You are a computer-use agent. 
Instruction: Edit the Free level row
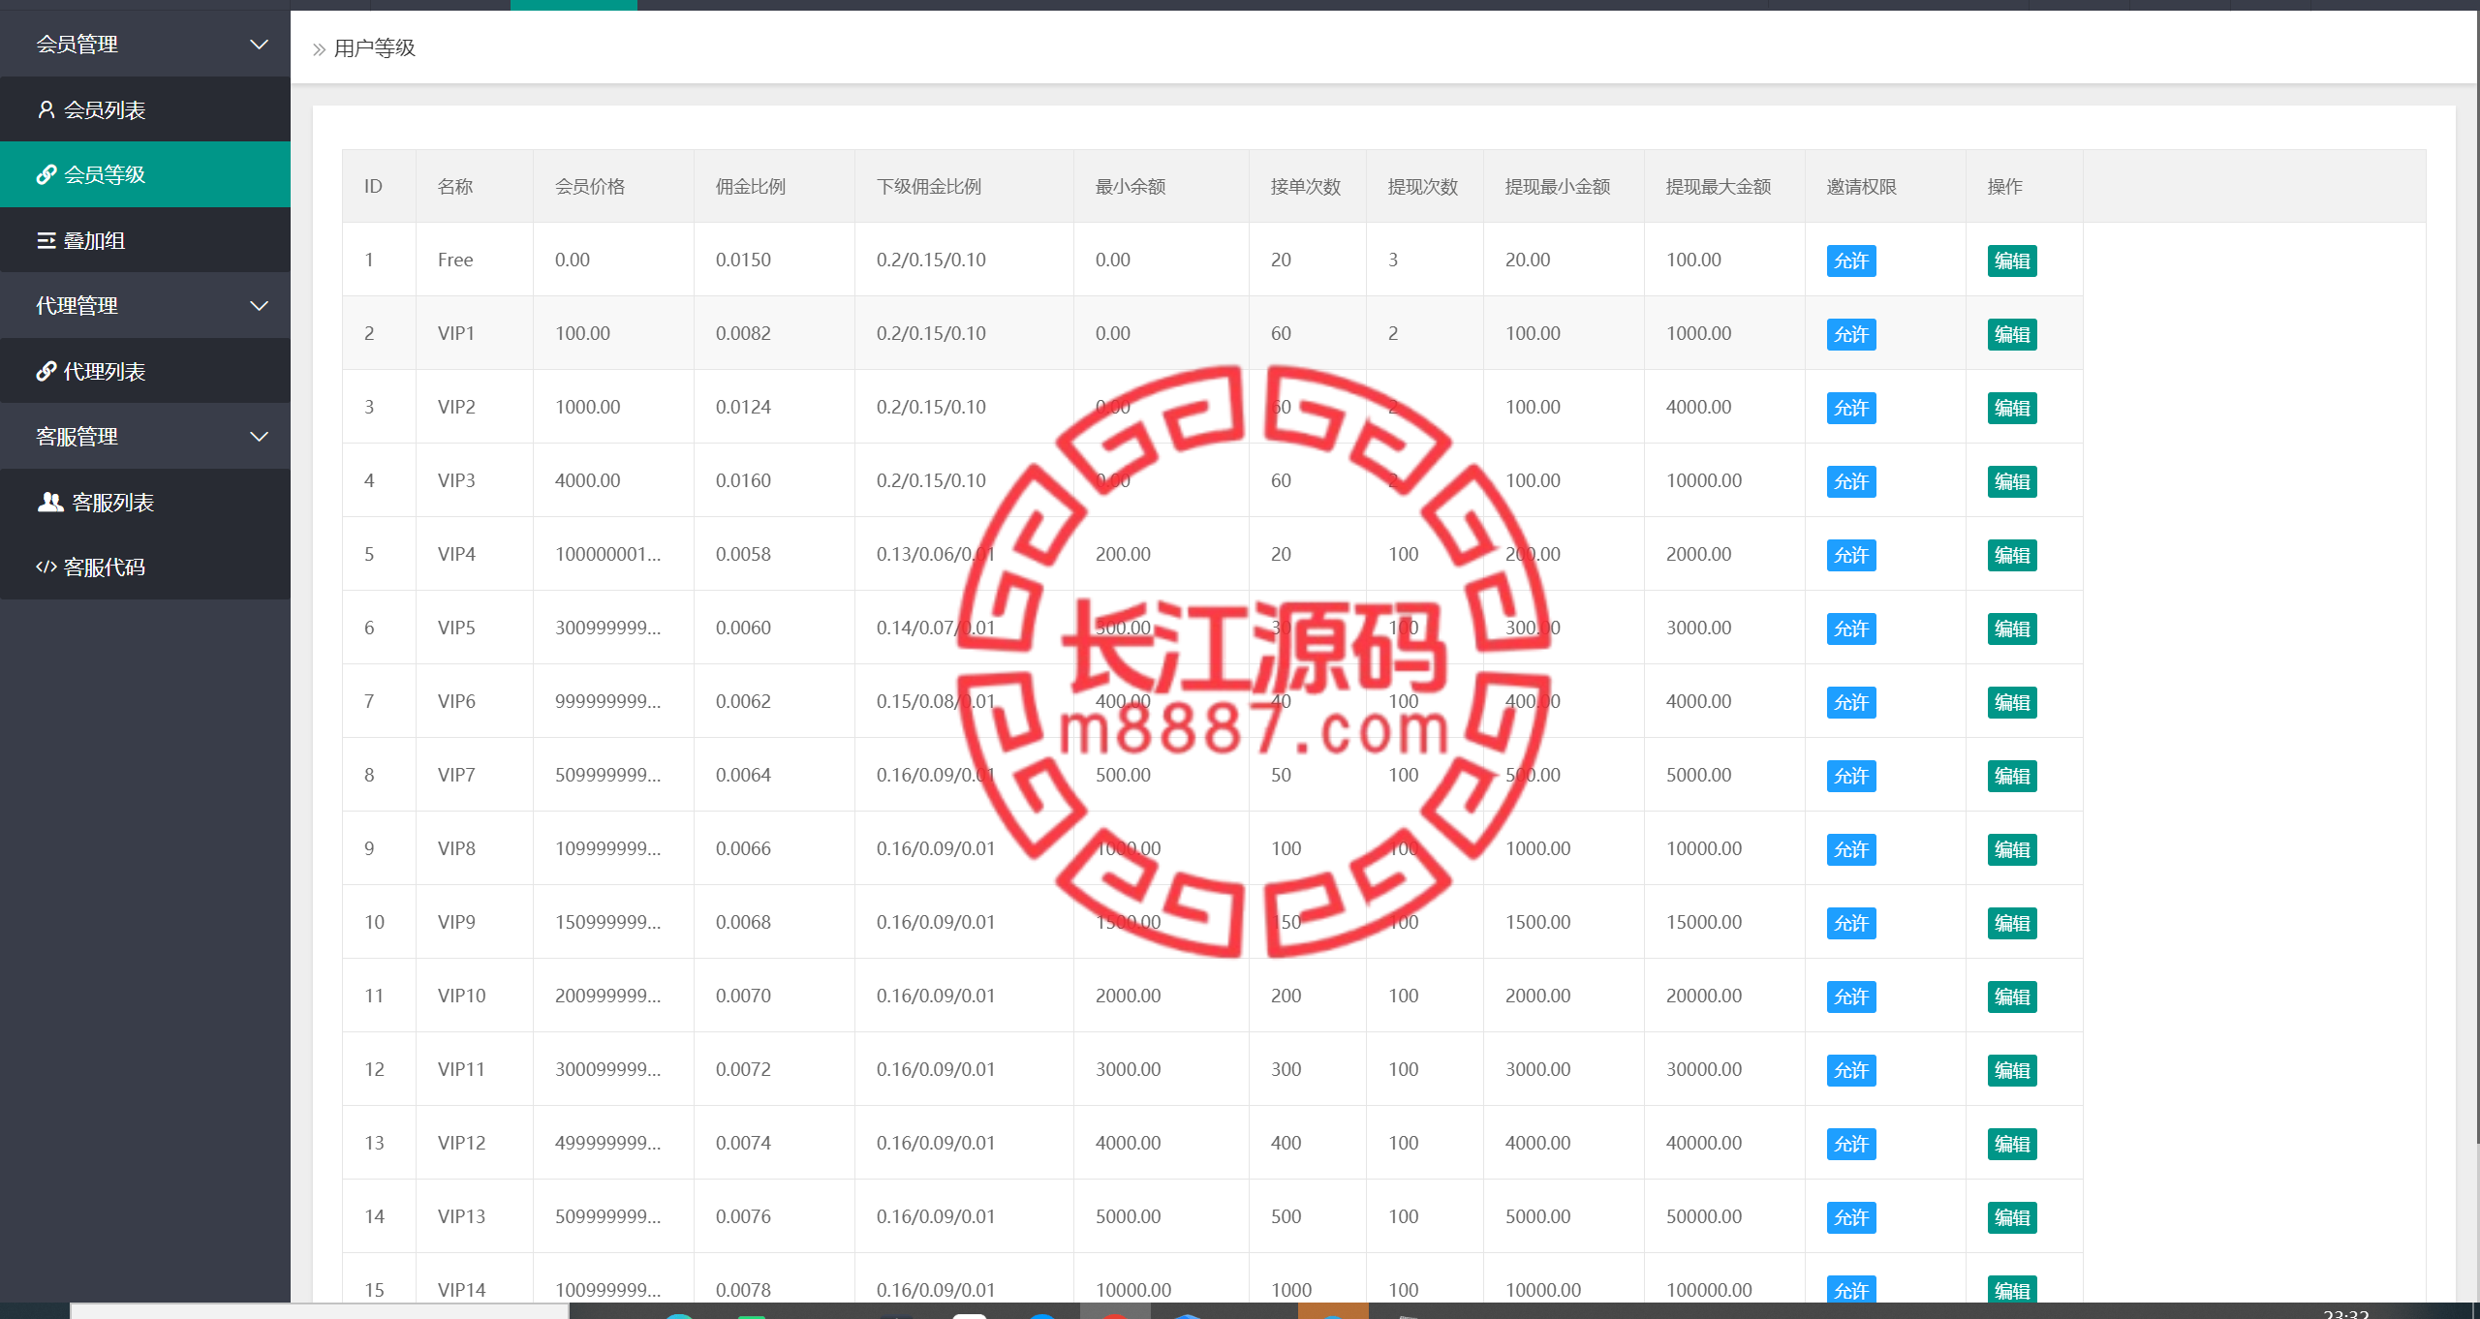(2012, 261)
